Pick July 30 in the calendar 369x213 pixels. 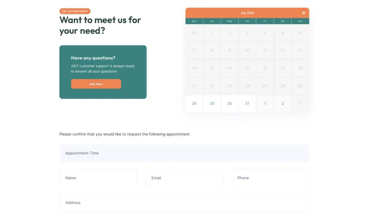[230, 104]
